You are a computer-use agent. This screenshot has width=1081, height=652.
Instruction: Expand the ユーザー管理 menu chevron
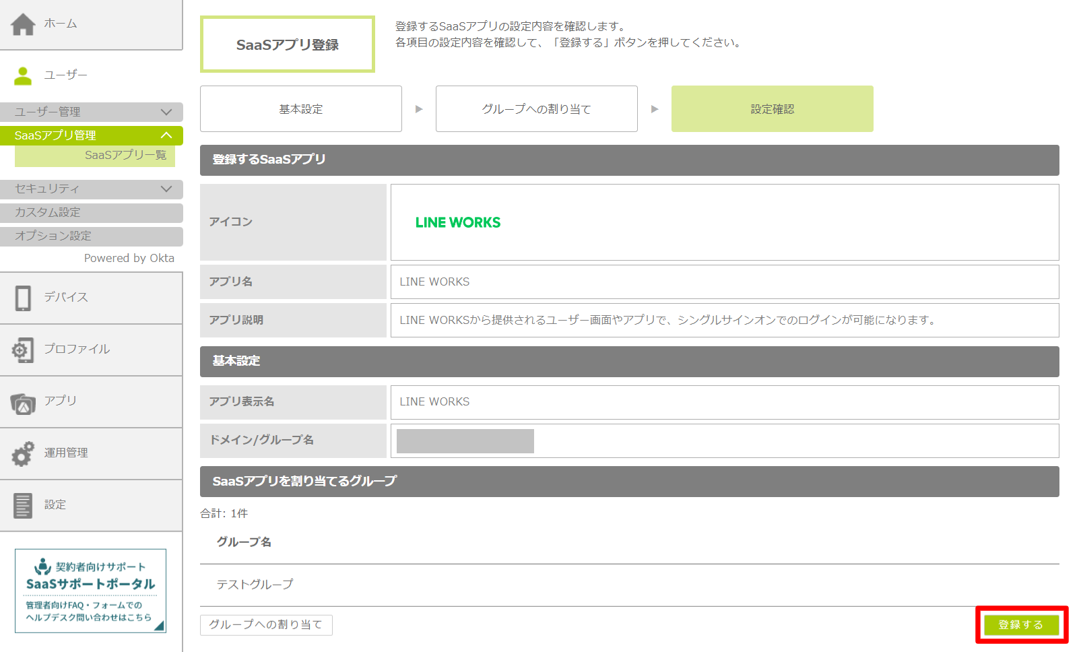[x=166, y=112]
